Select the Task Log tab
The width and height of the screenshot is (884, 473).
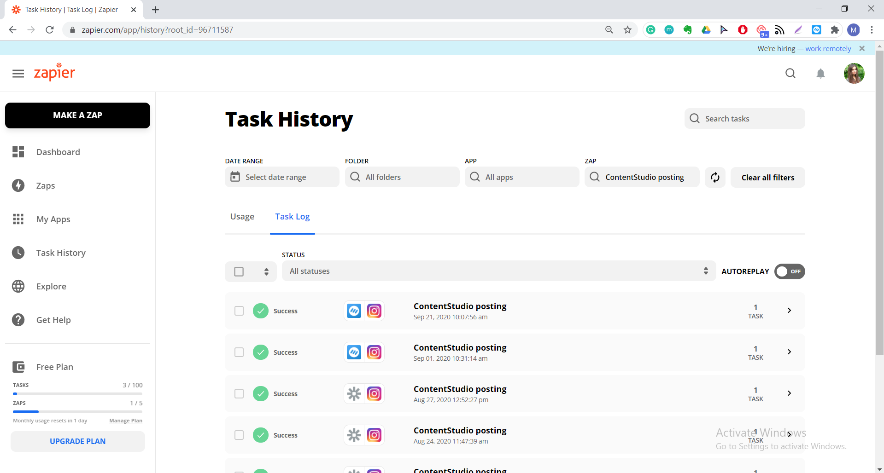293,217
